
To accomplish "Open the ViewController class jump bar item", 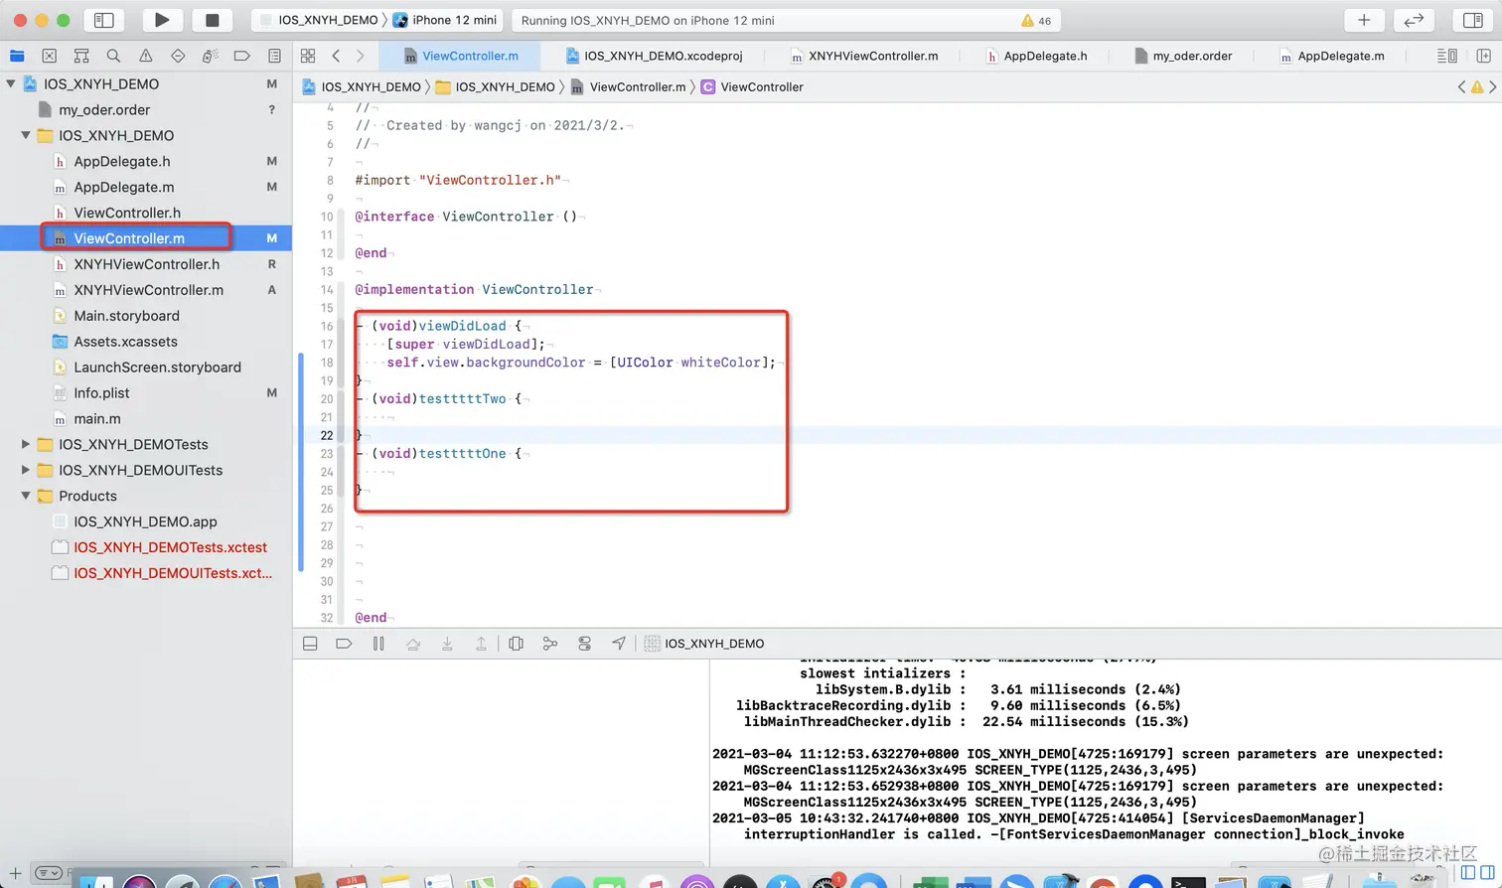I will [x=752, y=87].
